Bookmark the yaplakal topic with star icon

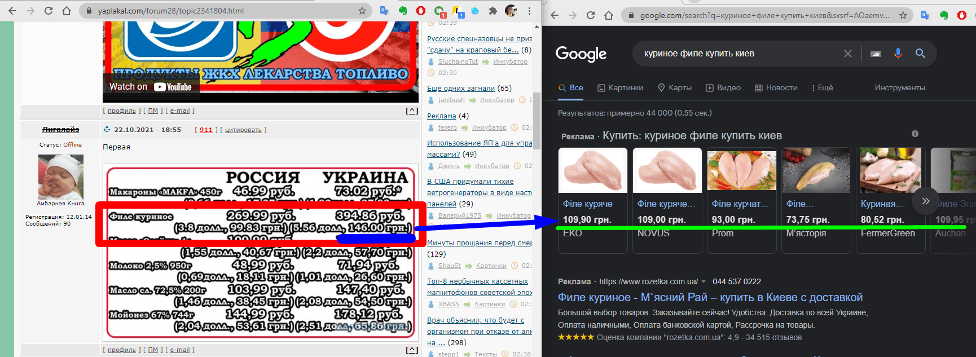tap(362, 11)
